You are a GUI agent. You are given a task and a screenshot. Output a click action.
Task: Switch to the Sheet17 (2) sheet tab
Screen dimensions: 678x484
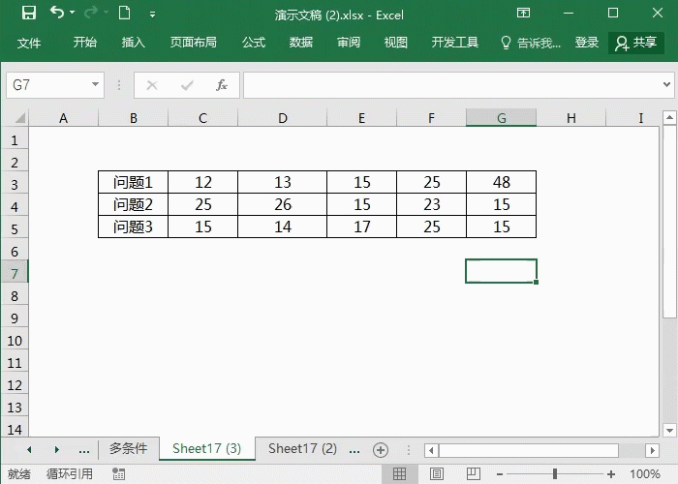click(x=302, y=449)
